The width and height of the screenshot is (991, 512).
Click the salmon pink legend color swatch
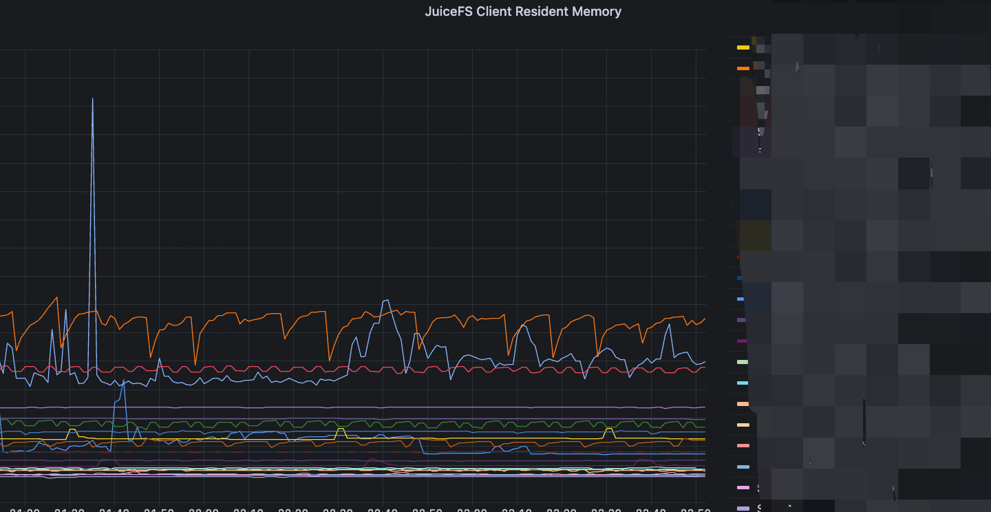(x=743, y=446)
